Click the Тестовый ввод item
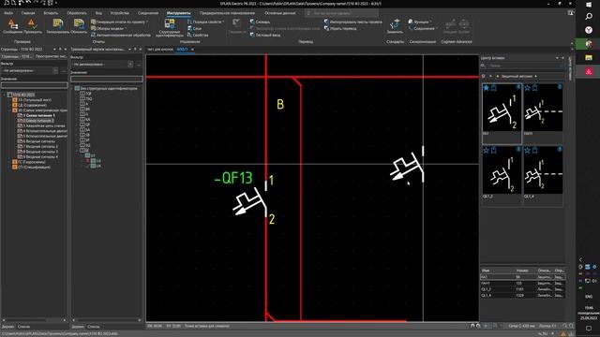The width and height of the screenshot is (600, 337). tap(264, 36)
